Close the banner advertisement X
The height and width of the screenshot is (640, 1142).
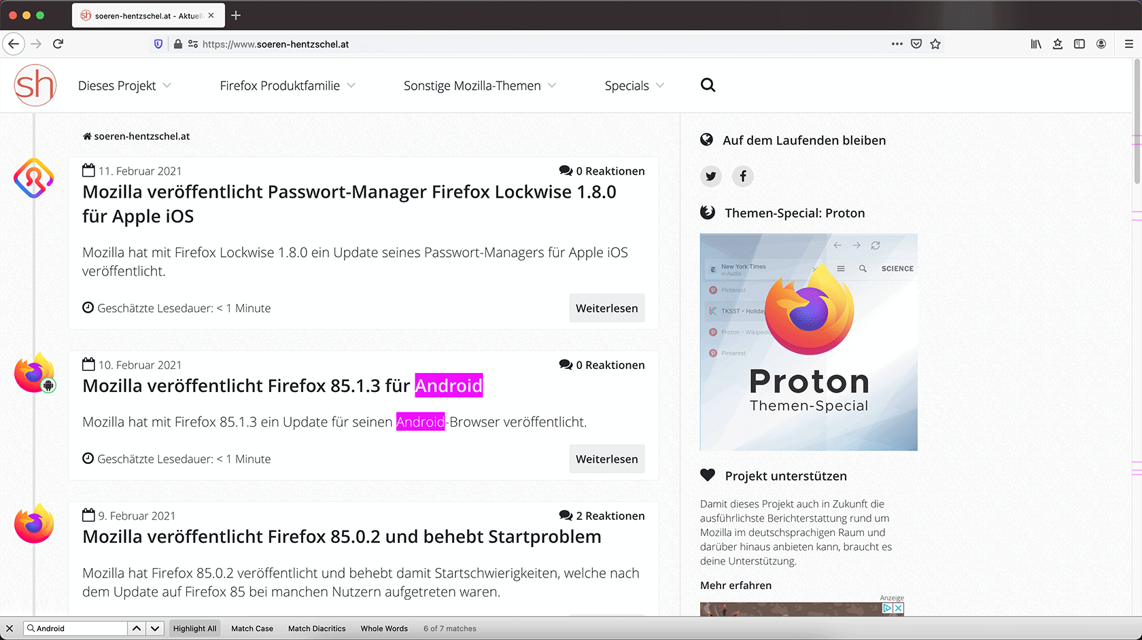[899, 608]
